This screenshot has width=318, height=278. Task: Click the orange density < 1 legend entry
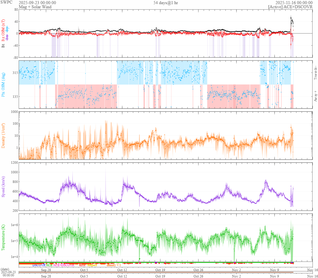(x=114, y=265)
